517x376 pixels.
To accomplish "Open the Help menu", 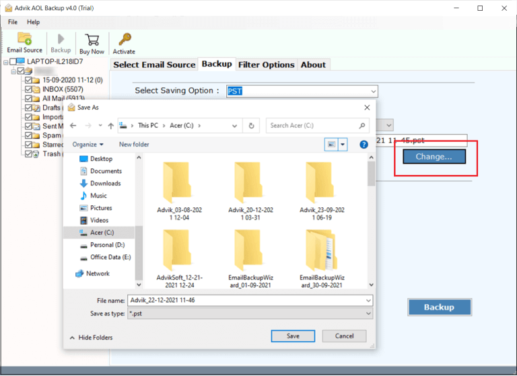I will pos(33,22).
